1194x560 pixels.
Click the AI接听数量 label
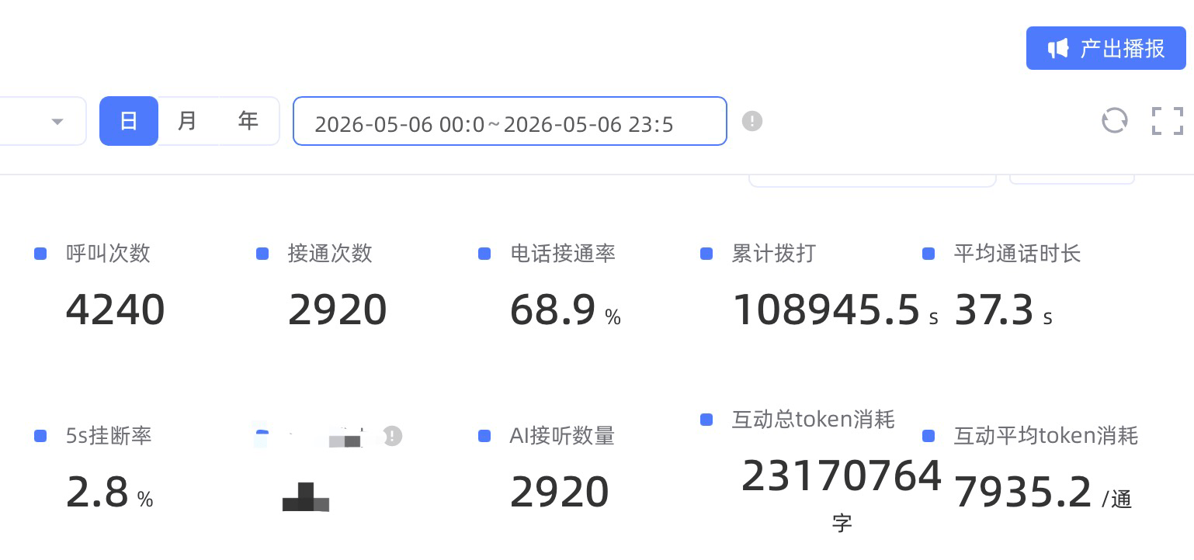(562, 436)
